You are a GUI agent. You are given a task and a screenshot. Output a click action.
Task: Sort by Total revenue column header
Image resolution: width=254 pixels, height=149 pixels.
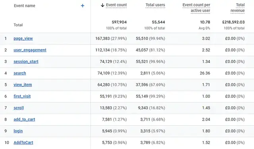237,8
